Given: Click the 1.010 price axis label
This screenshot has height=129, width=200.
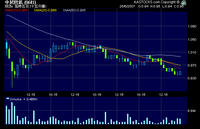Looking at the screenshot, I should (x=192, y=52).
